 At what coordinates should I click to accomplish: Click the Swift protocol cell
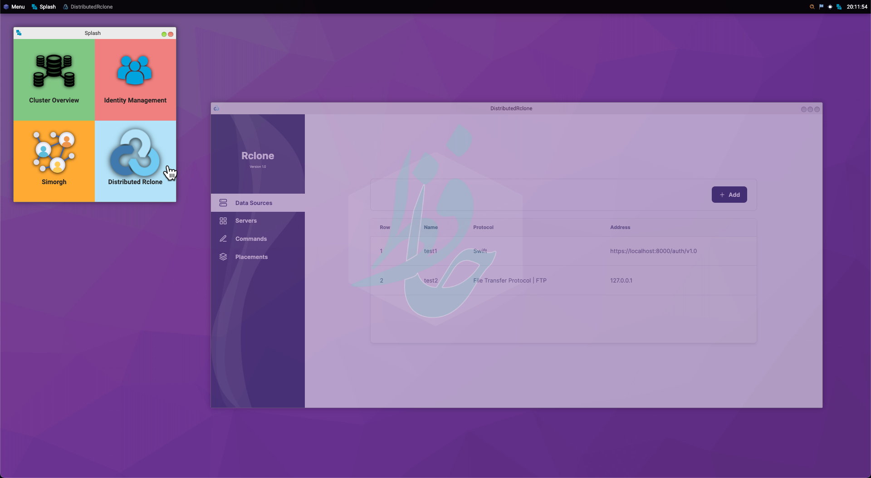point(480,251)
